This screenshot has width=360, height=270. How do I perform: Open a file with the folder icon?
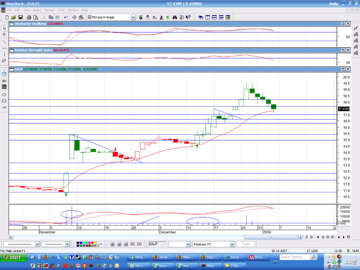(x=14, y=17)
